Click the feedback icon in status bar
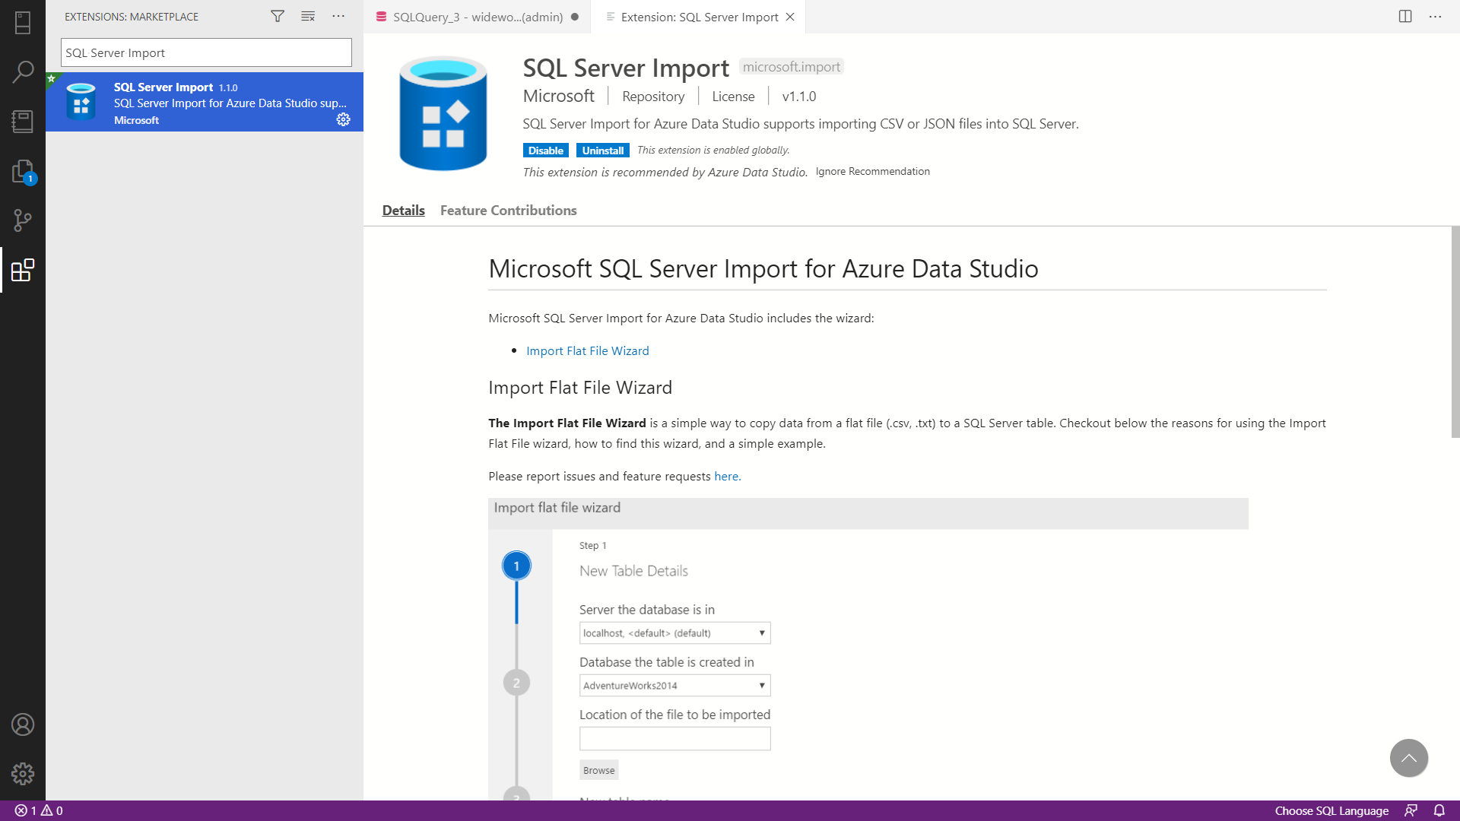1460x821 pixels. pos(1411,810)
